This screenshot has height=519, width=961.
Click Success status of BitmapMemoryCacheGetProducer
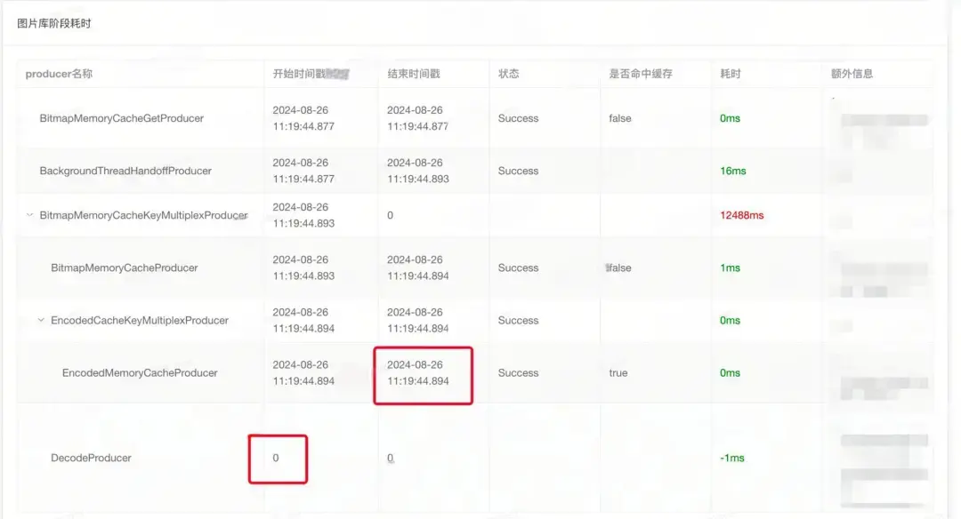(518, 118)
